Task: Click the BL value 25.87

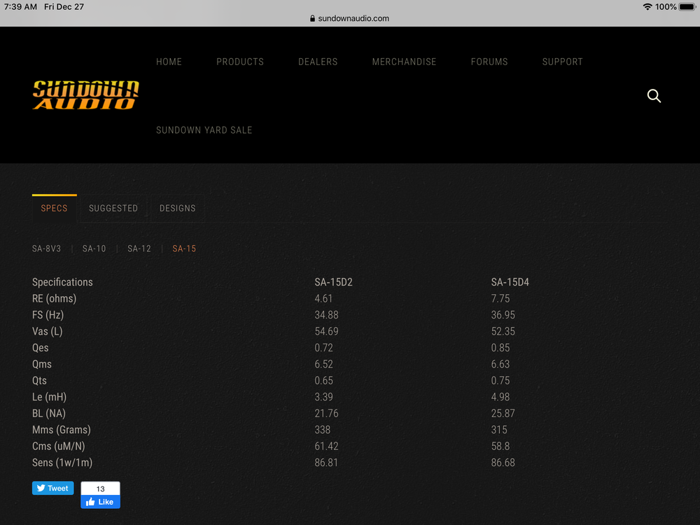Action: (x=503, y=414)
